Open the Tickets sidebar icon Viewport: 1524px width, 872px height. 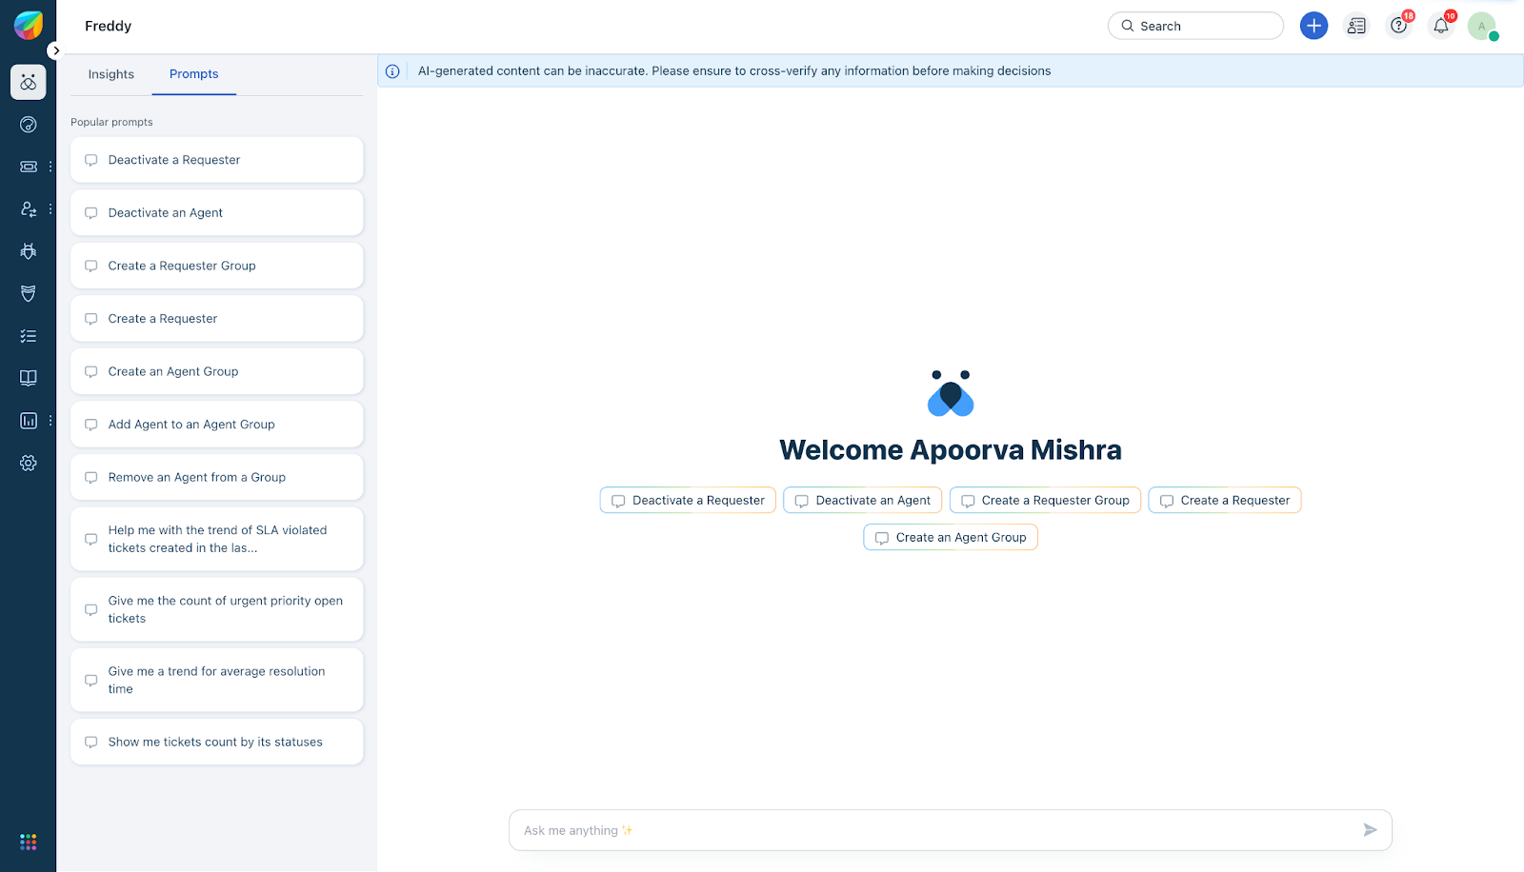point(29,167)
